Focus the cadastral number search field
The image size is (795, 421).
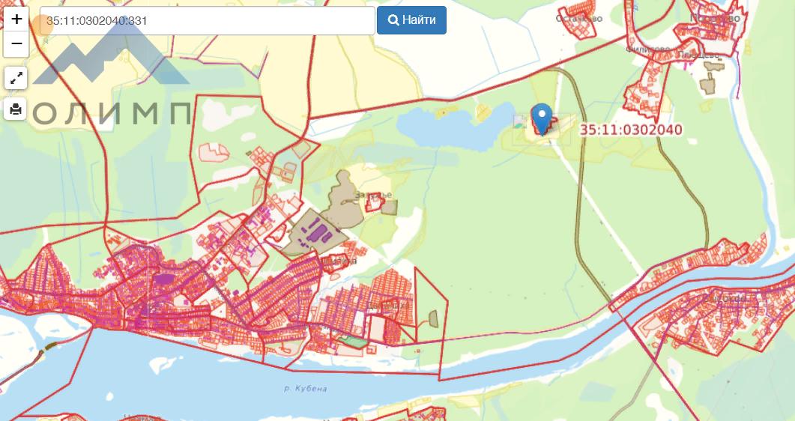point(208,21)
